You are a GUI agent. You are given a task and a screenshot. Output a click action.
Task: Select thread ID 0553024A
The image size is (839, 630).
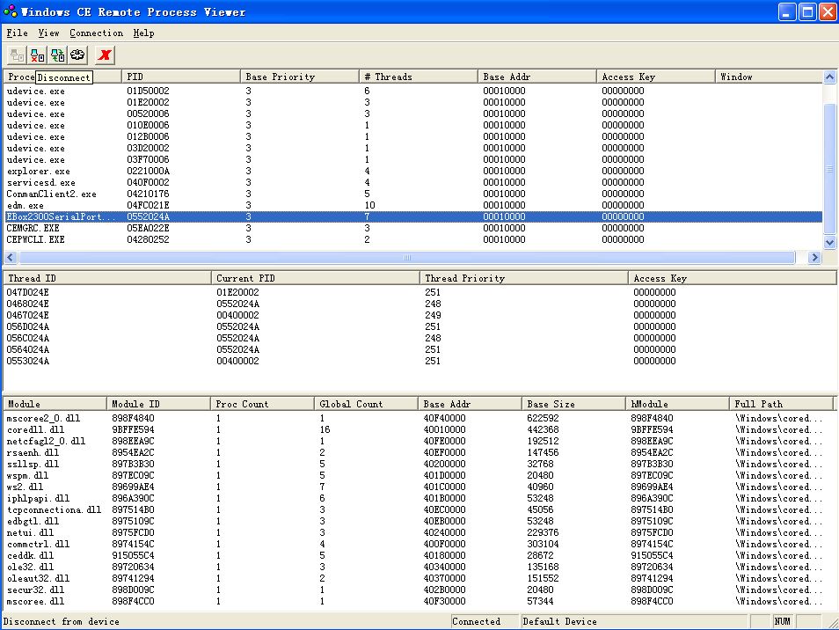[x=419, y=361]
